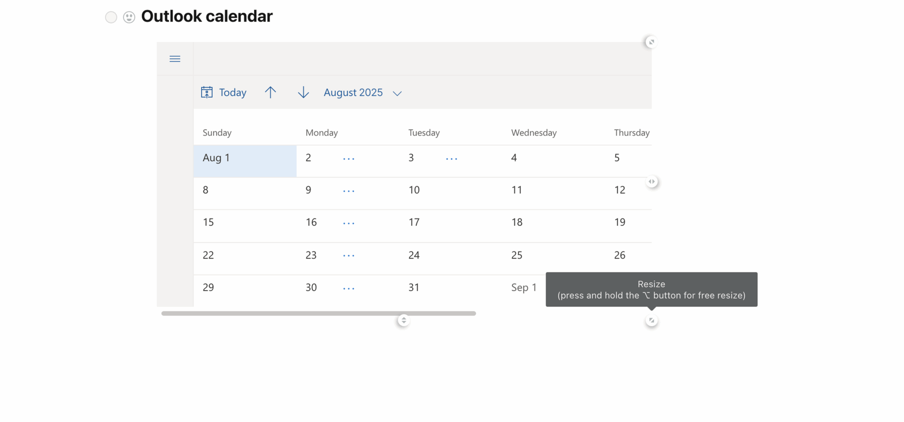904x422 pixels.
Task: Select the Wednesday column header
Action: [x=533, y=133]
